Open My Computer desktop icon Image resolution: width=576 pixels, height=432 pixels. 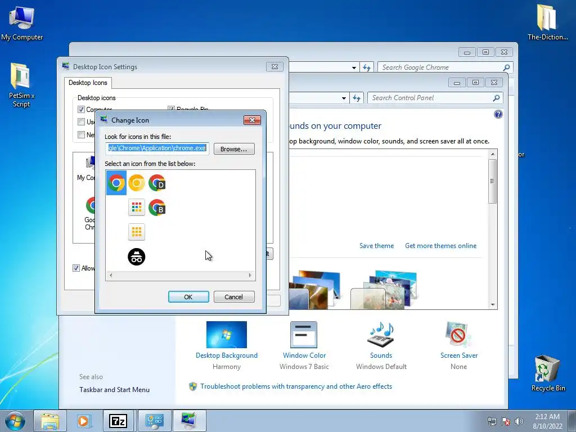pyautogui.click(x=22, y=23)
